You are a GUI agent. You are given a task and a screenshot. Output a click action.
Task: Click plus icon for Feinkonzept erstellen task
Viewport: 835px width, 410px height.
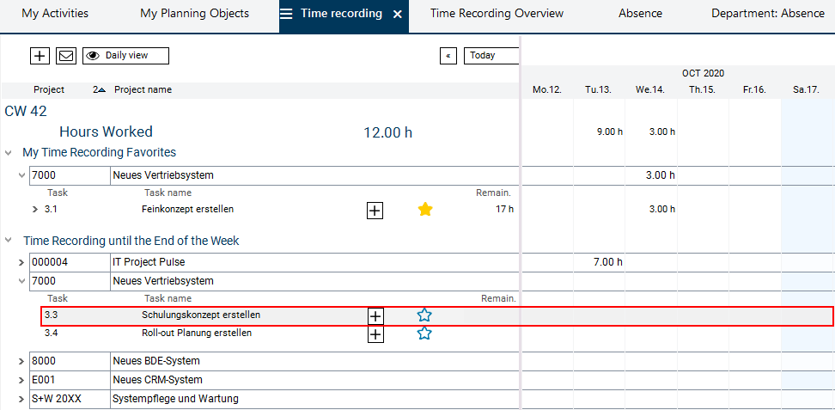[375, 211]
